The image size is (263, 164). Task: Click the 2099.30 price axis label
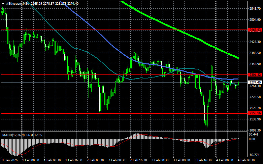click(255, 130)
